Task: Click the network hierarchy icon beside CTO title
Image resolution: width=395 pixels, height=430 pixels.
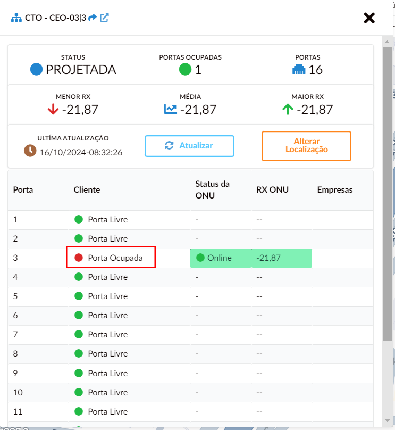Action: (x=16, y=18)
